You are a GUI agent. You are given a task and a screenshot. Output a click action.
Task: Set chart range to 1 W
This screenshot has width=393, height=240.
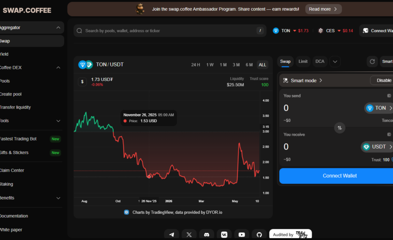[210, 65]
